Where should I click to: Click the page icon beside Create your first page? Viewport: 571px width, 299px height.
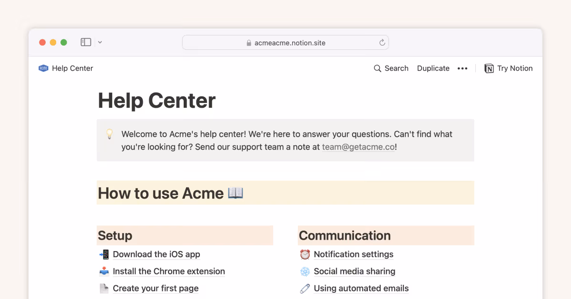click(x=104, y=288)
